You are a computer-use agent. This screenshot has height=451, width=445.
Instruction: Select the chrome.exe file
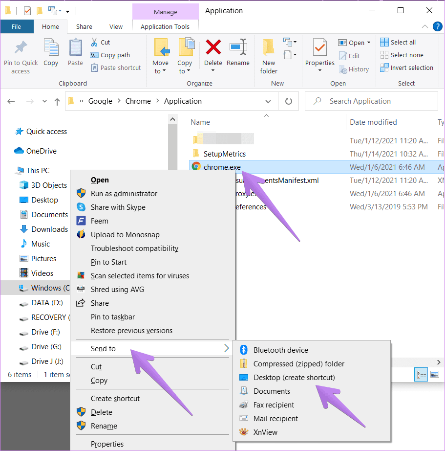click(222, 167)
